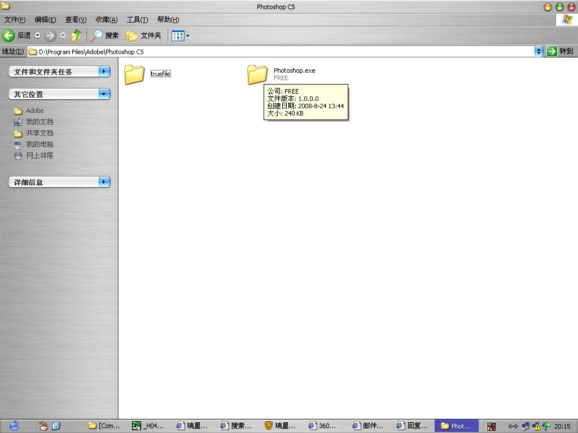This screenshot has width=578, height=433.
Task: Open the Search (搜索) toolbar button
Action: (104, 36)
